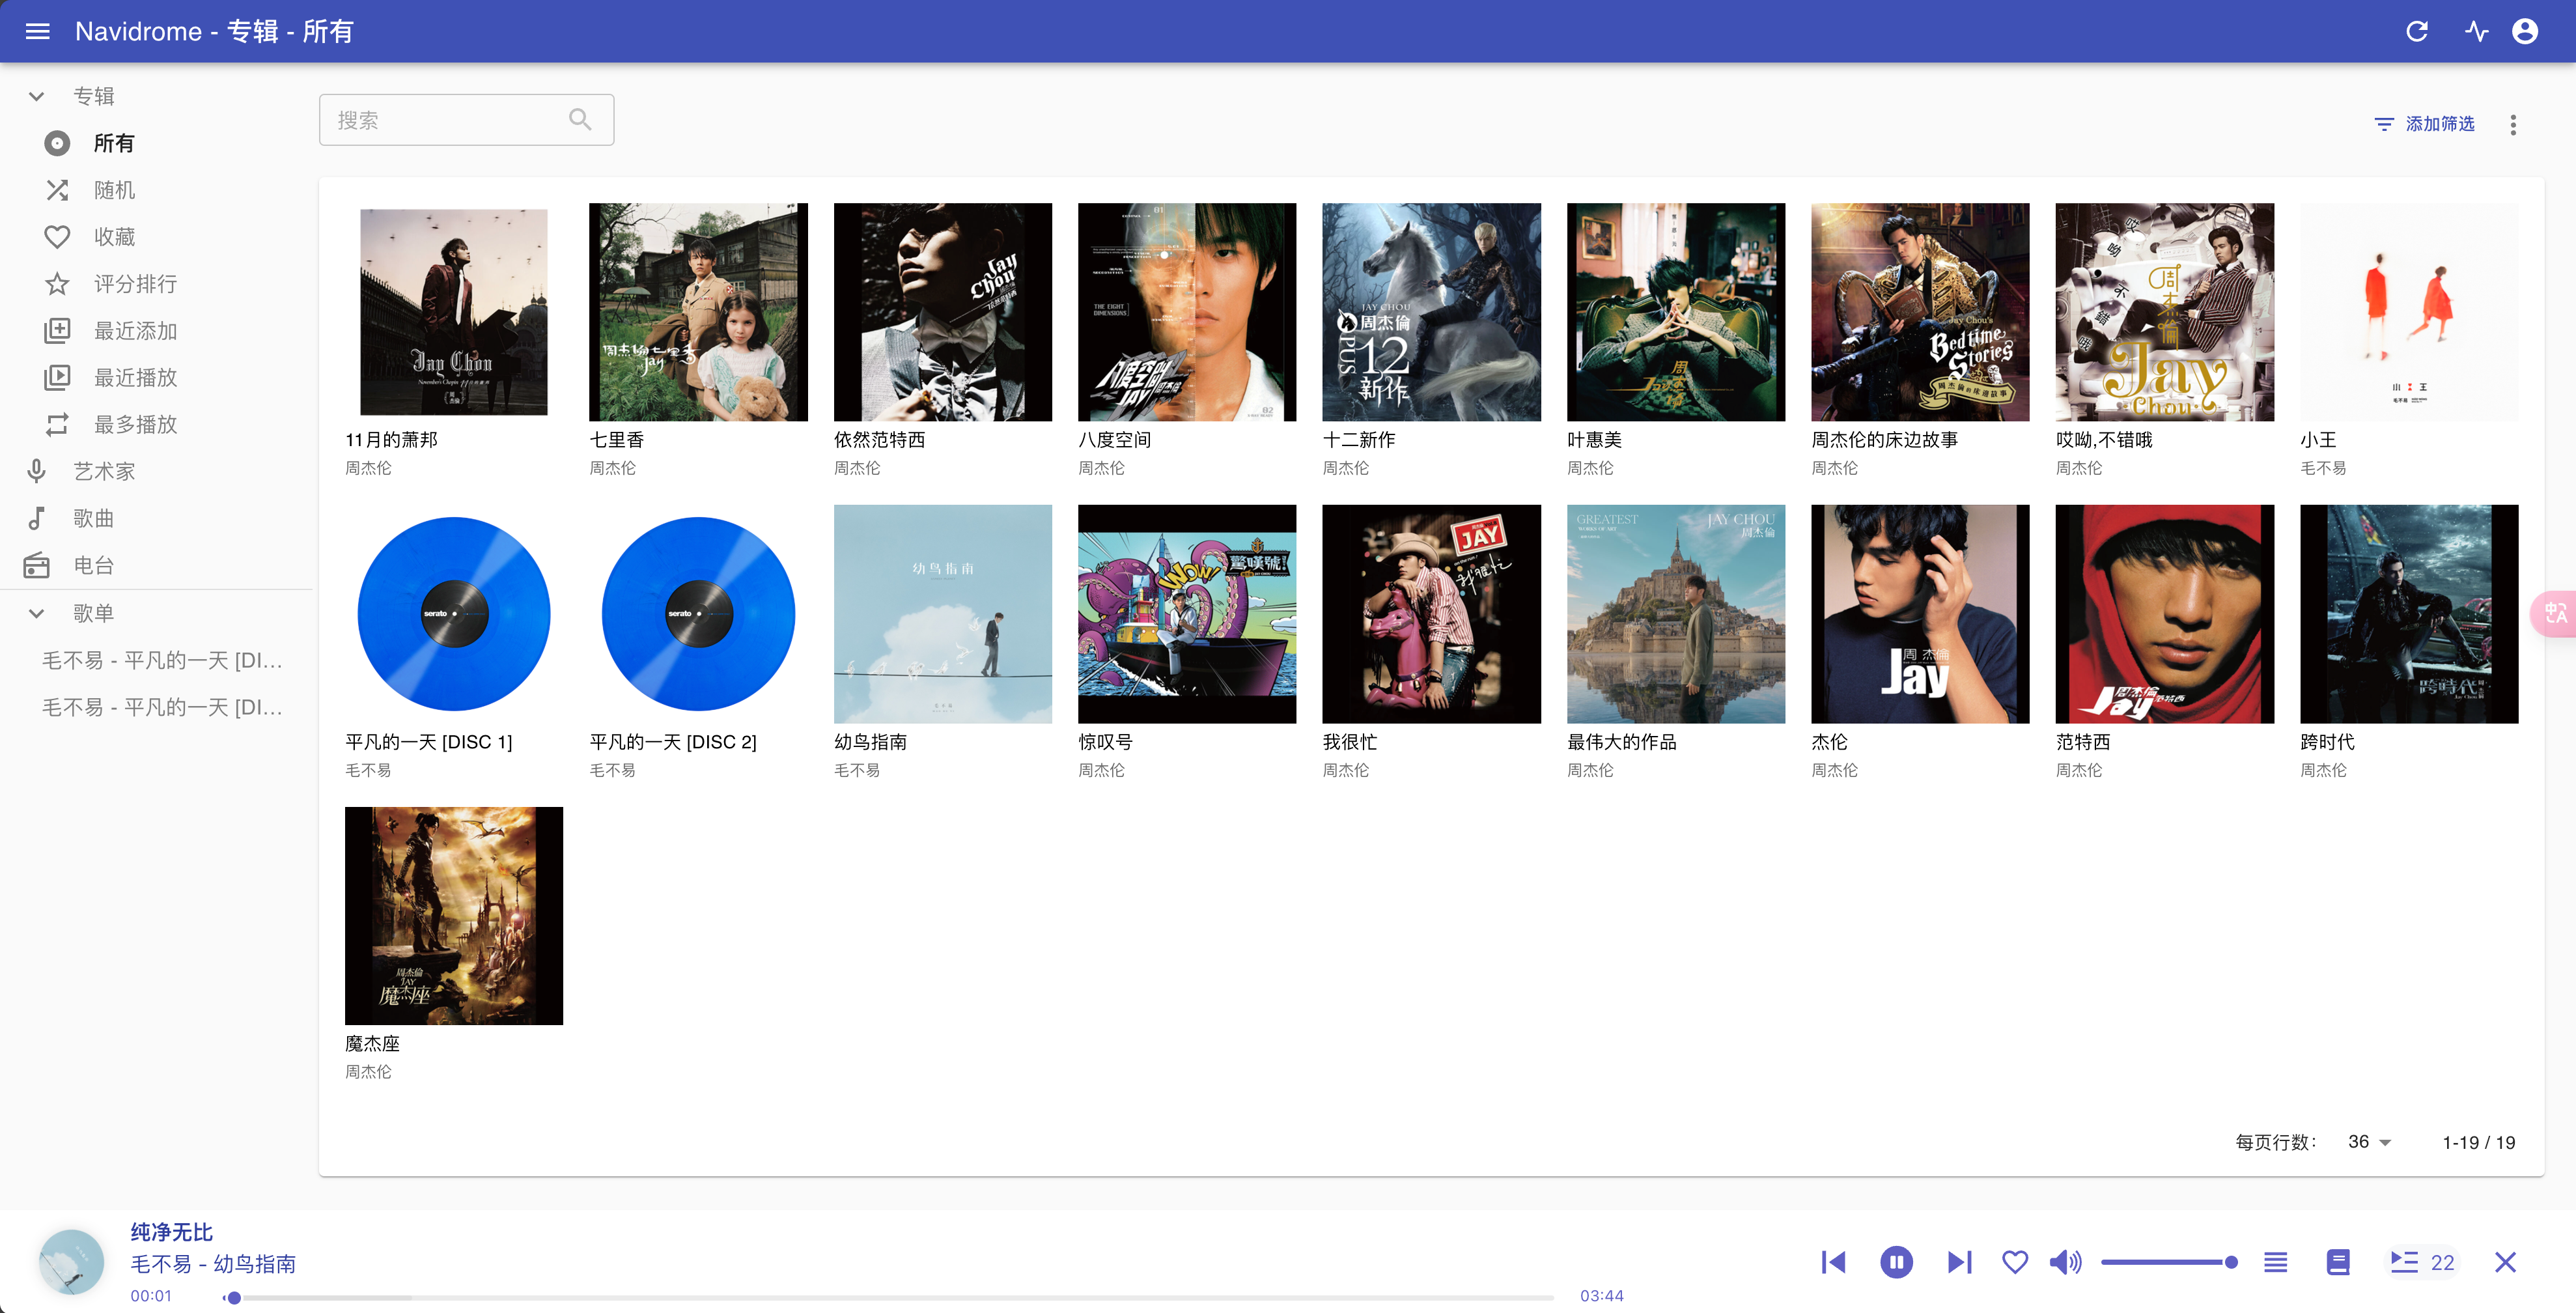Open 收藏 favorites albums
2576x1313 pixels.
tap(156, 237)
